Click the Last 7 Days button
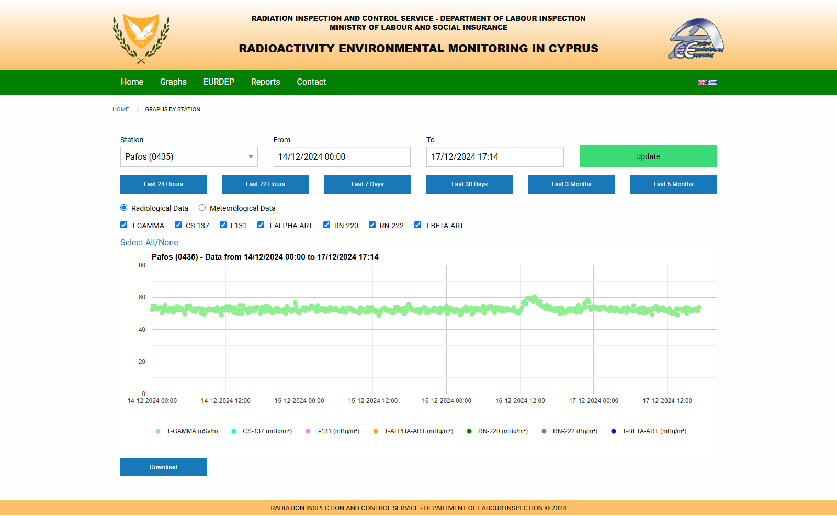The width and height of the screenshot is (837, 516). click(x=367, y=184)
